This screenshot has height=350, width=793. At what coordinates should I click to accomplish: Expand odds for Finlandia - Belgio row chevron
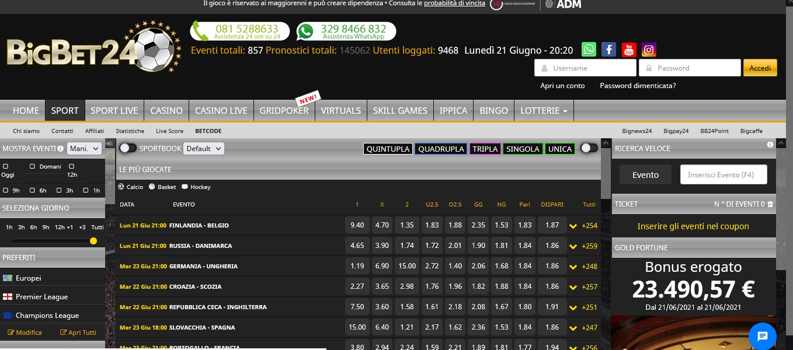click(x=573, y=226)
